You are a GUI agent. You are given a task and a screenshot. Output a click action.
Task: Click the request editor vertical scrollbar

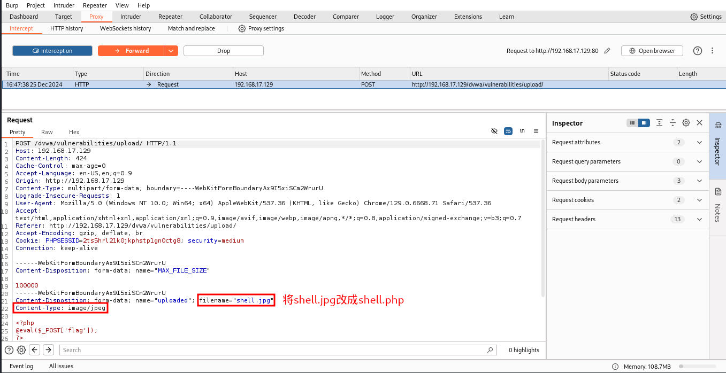(542, 219)
